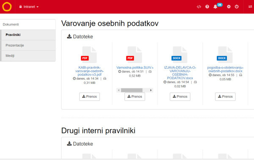The width and height of the screenshot is (254, 160).
Task: Open the settings gear icon
Action: [229, 7]
